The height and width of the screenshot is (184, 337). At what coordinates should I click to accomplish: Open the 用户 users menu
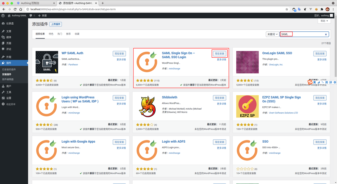14,86
